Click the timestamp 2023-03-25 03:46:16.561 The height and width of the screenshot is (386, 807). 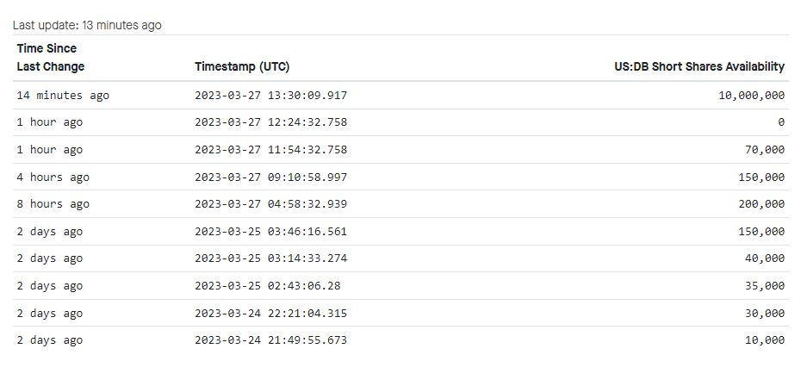[270, 232]
